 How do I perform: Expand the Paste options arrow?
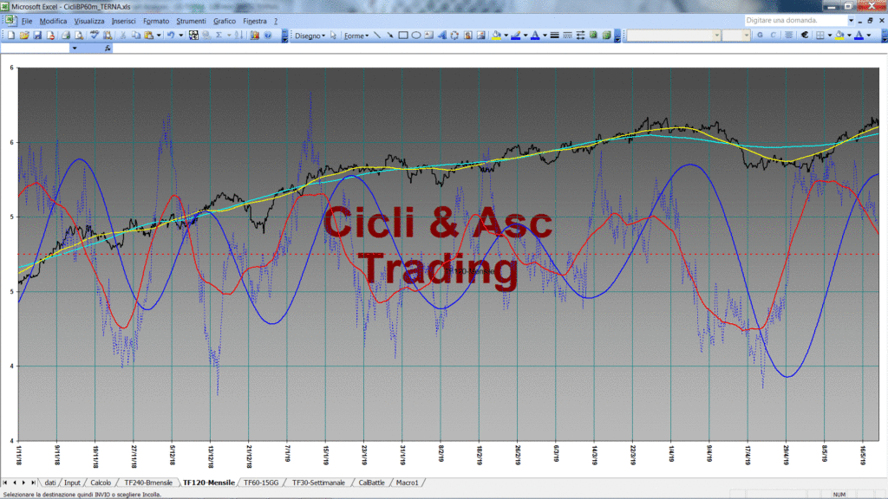[159, 35]
